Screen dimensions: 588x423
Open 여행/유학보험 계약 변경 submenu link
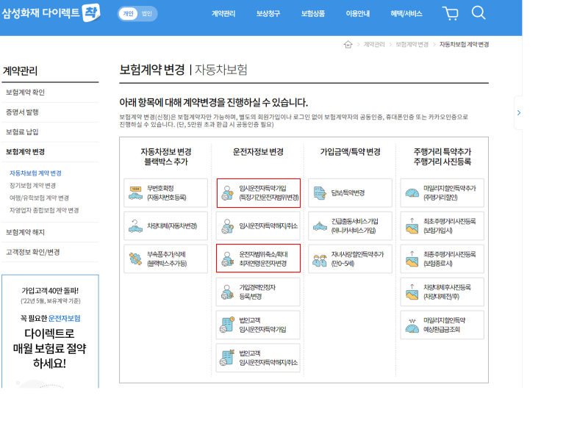39,198
